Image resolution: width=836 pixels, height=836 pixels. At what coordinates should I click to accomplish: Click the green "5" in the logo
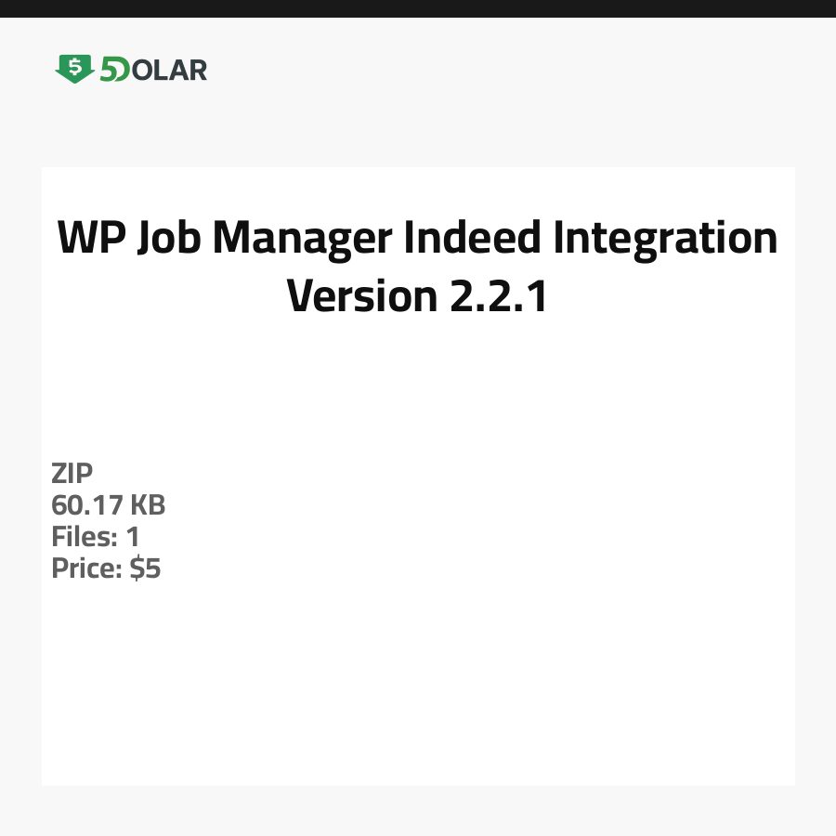point(110,70)
